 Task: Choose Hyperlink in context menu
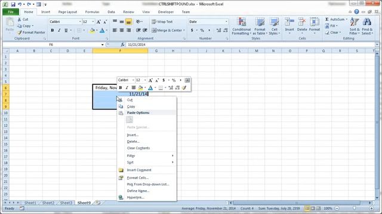[147, 197]
